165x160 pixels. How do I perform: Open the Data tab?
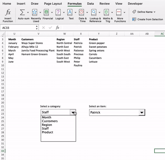pyautogui.click(x=90, y=4)
